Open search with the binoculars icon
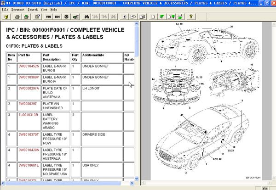This screenshot has width=276, height=190. pos(87,17)
